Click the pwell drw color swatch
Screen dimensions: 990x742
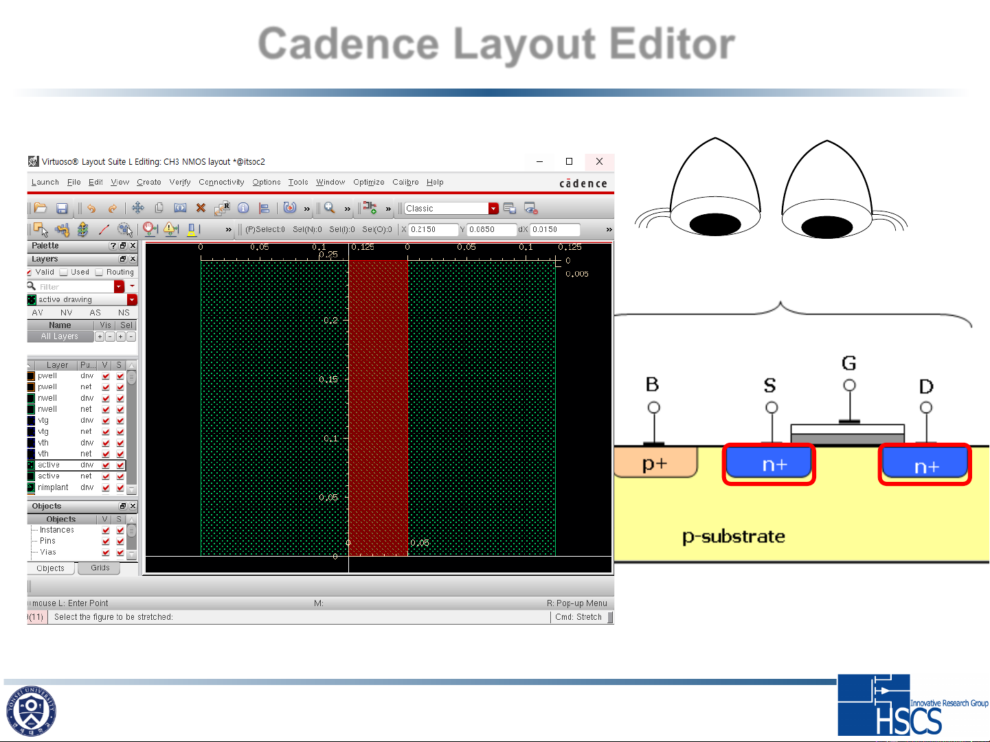[31, 376]
